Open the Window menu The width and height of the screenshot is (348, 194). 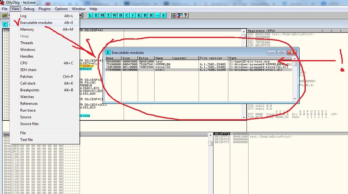(x=79, y=9)
